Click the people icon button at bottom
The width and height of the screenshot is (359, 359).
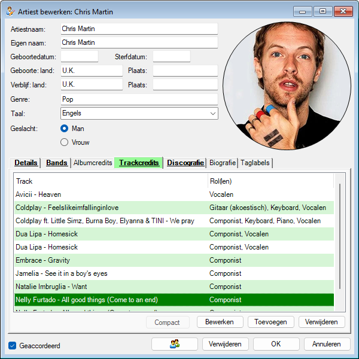coord(175,344)
